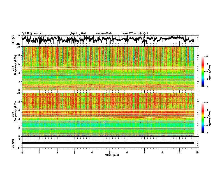This screenshot has width=222, height=171.
Task: Click time axis tick label "5"
Action: 110,153
